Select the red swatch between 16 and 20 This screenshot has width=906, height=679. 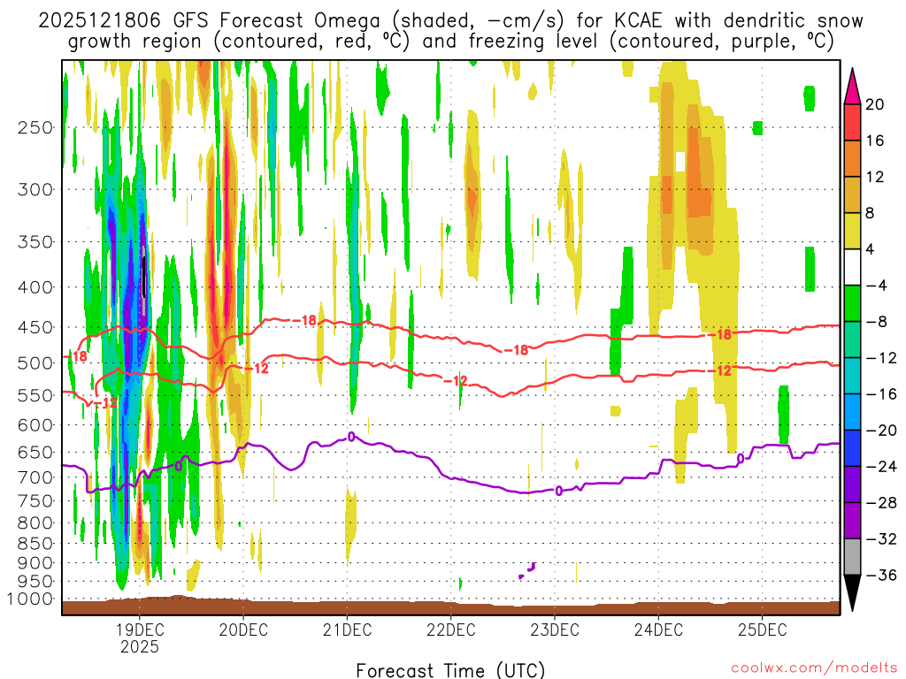(x=853, y=122)
